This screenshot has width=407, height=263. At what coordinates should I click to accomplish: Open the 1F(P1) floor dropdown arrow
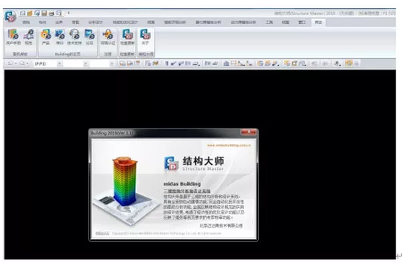pos(60,64)
